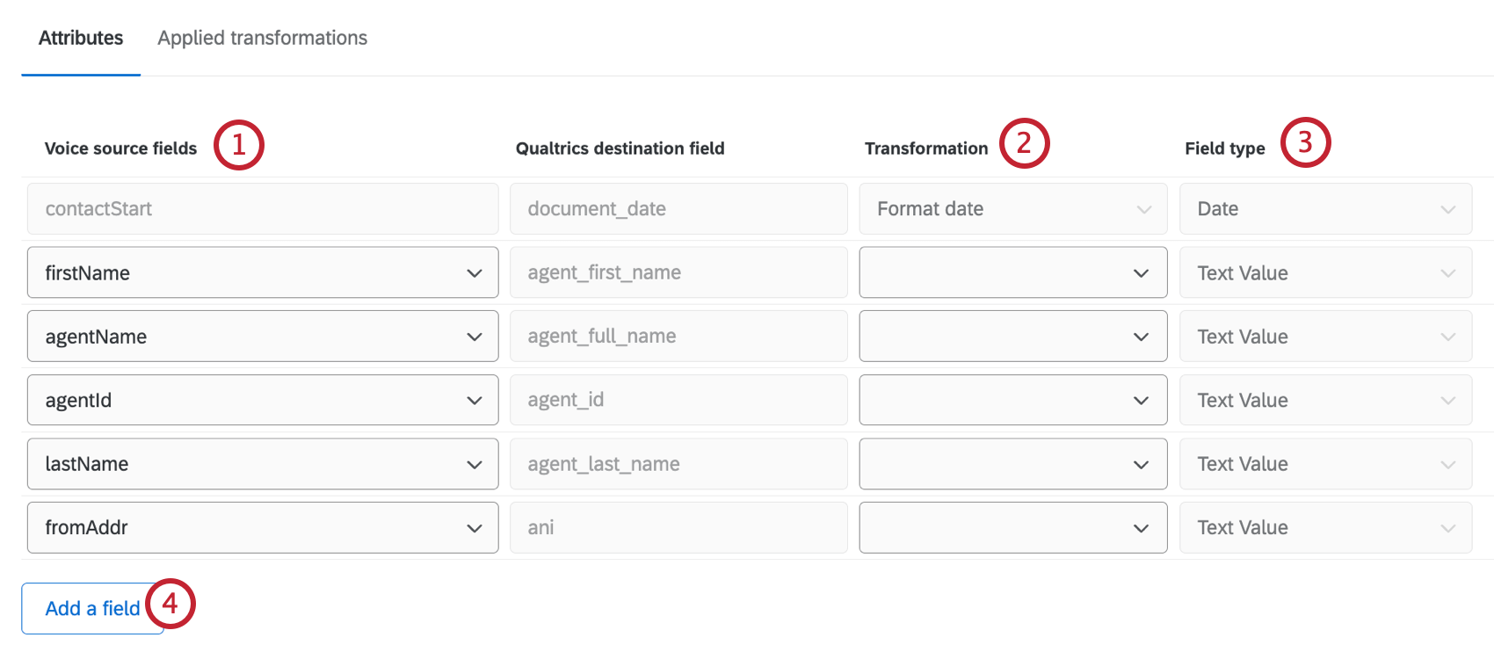The width and height of the screenshot is (1494, 652).
Task: Click the Format date transformation dropdown
Action: pos(1012,209)
